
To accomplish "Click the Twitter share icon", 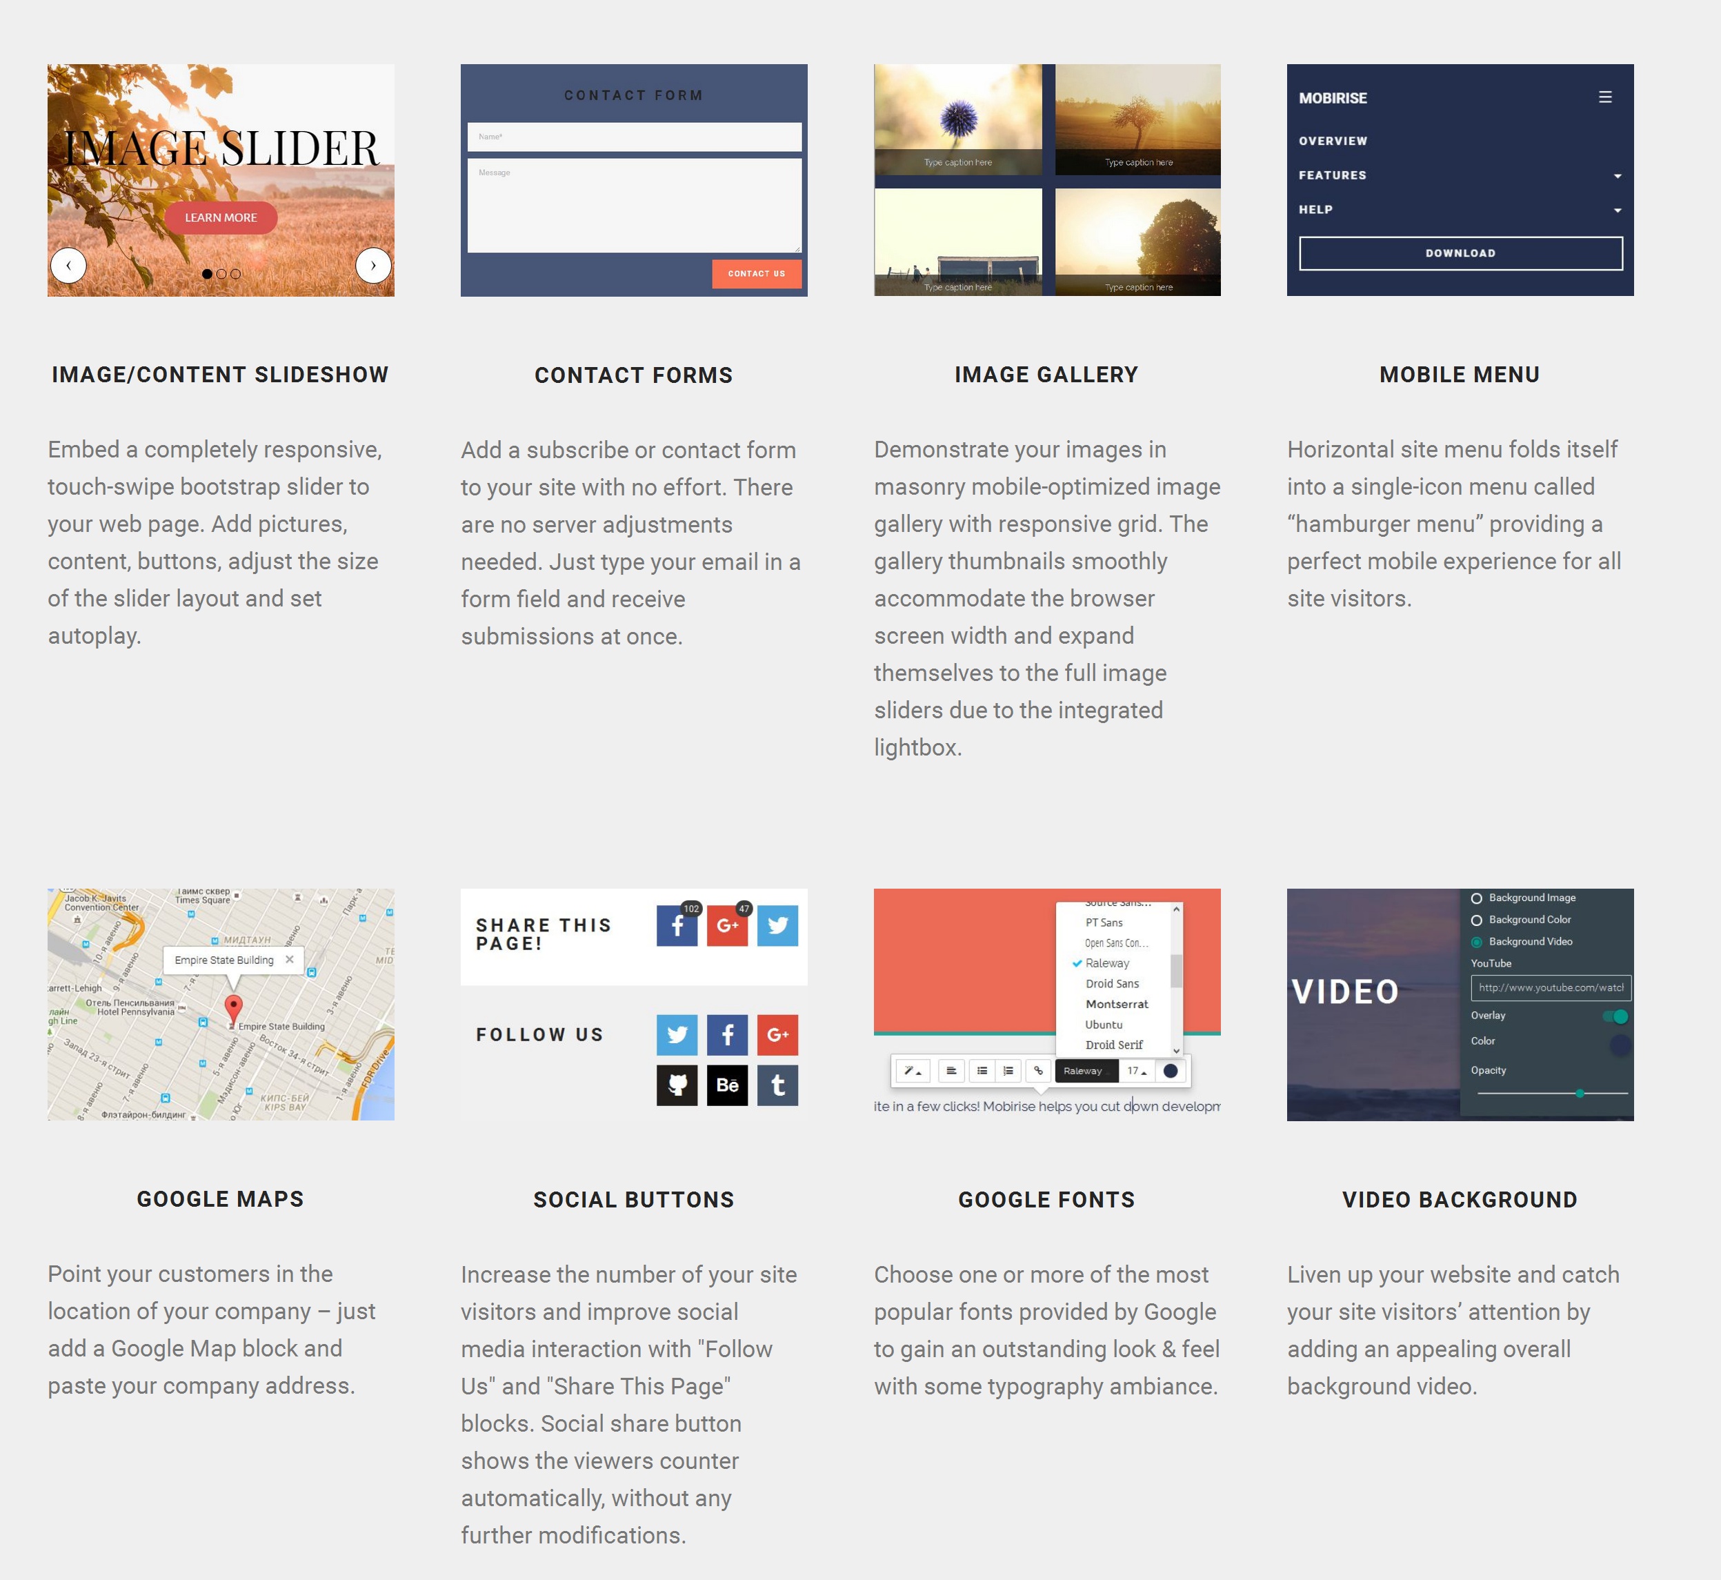I will [x=778, y=925].
